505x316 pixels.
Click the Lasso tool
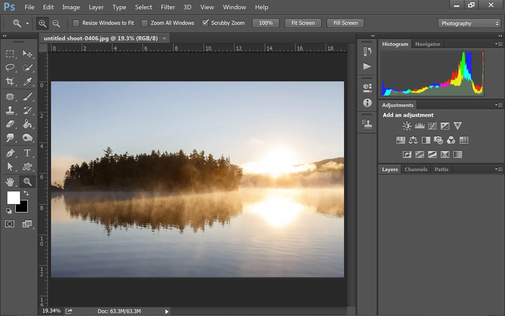point(10,68)
